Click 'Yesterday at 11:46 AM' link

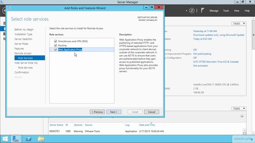(x=205, y=31)
